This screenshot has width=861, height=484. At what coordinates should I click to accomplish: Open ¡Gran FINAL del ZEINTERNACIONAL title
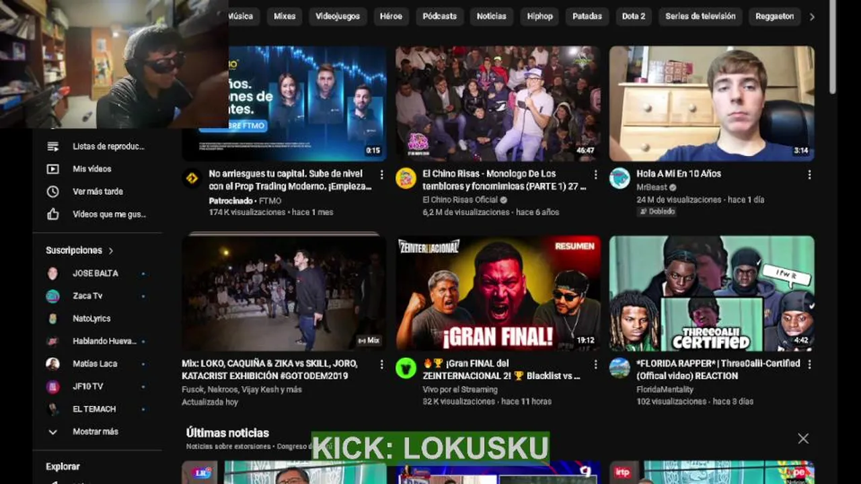(x=502, y=370)
